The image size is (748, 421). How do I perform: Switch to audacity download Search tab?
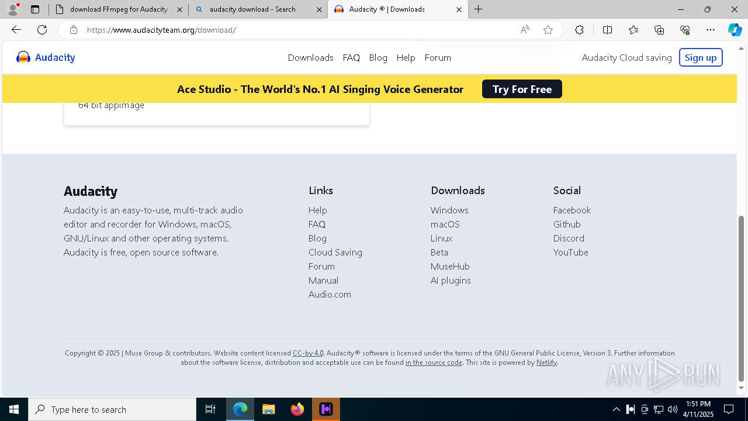click(x=258, y=9)
